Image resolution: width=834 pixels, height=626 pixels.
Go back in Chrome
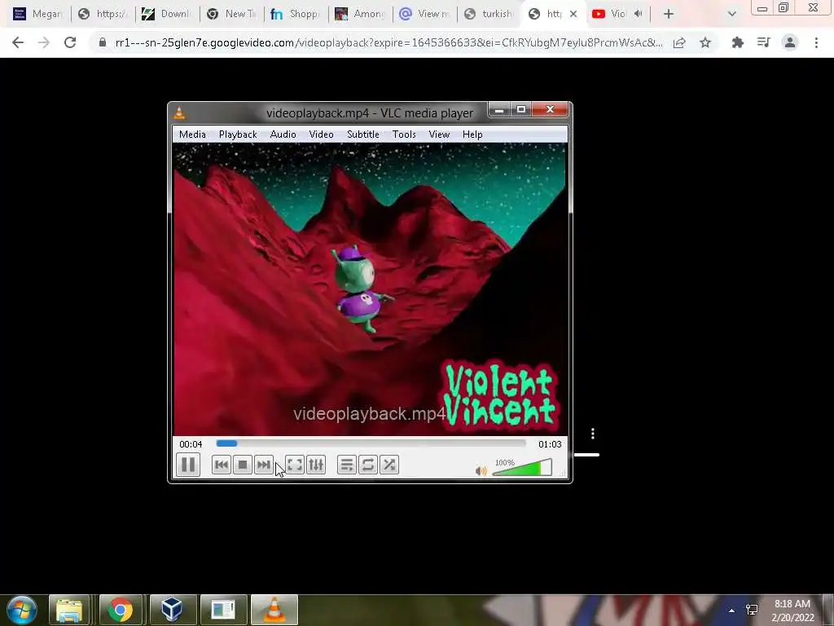tap(18, 42)
